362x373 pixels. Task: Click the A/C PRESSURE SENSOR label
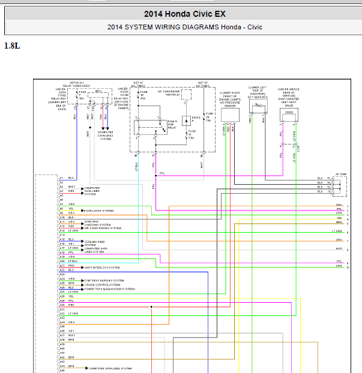coord(230,100)
